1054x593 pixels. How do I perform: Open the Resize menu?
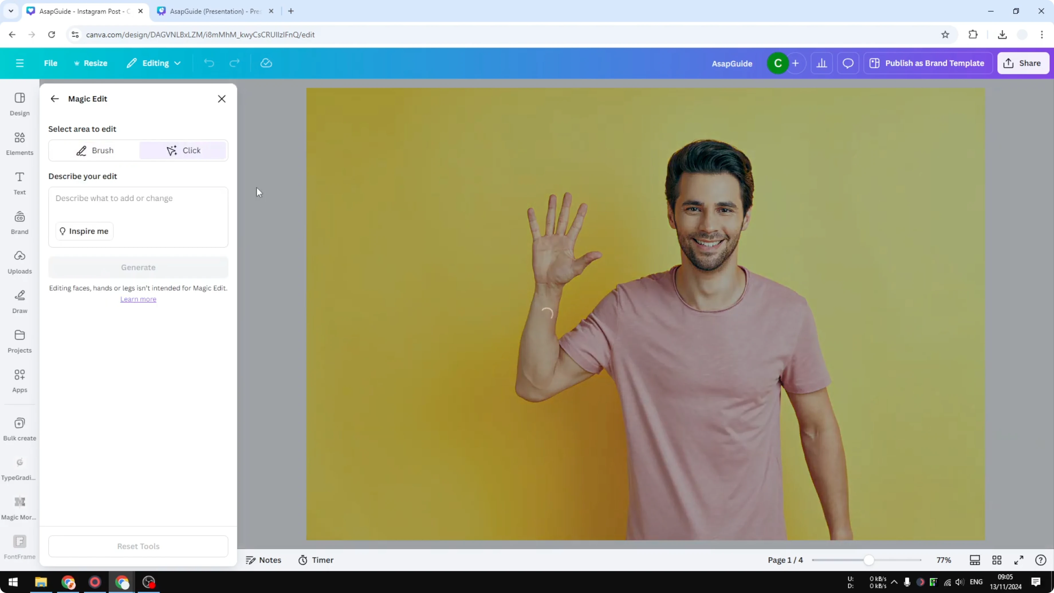click(x=91, y=63)
